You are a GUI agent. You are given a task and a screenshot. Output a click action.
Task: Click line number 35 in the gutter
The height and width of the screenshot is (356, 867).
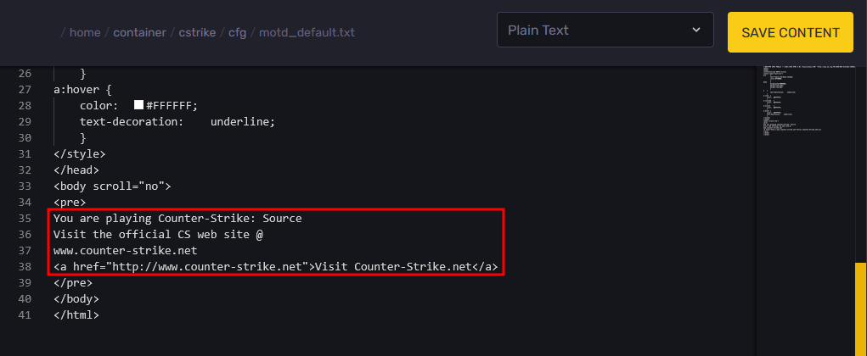point(23,219)
